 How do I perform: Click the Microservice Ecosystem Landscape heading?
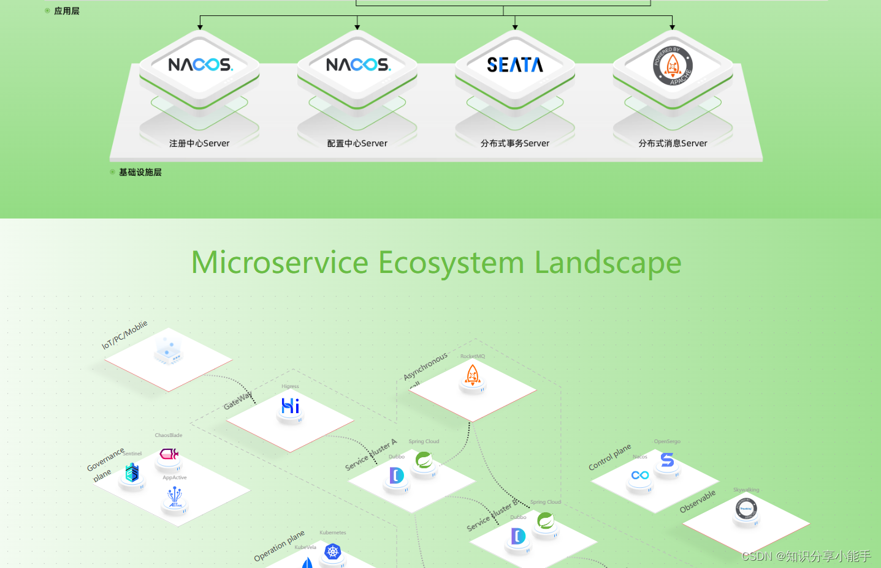[x=437, y=263]
